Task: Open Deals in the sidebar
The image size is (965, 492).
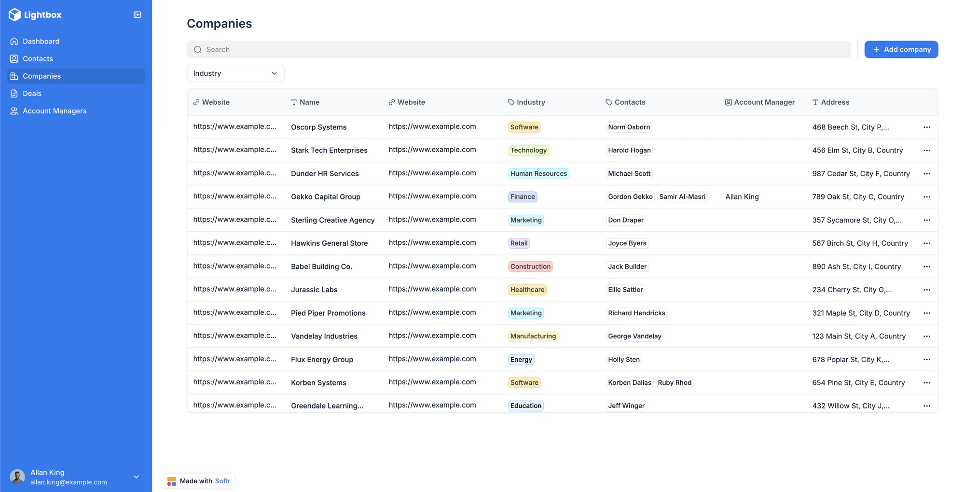Action: tap(76, 93)
